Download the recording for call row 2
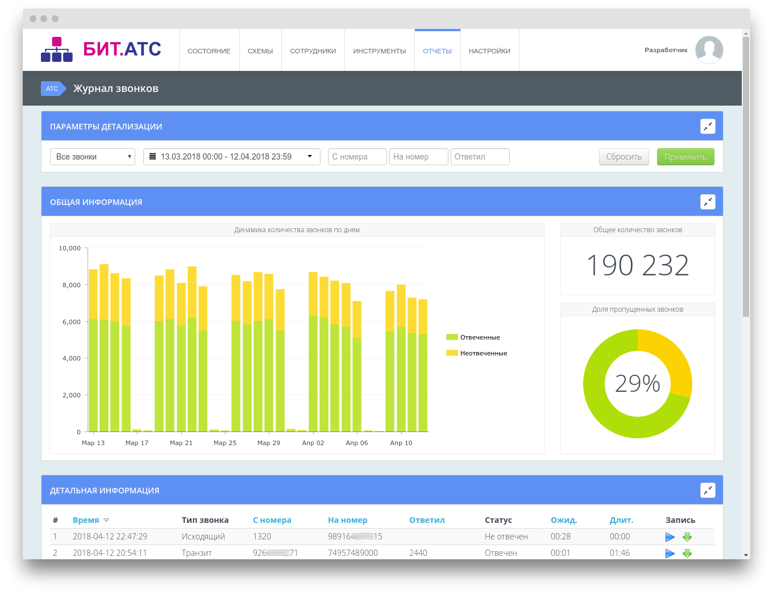The width and height of the screenshot is (773, 599). pos(687,554)
